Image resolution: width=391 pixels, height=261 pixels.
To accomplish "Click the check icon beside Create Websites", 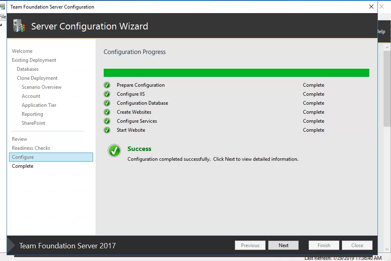I will pos(107,112).
